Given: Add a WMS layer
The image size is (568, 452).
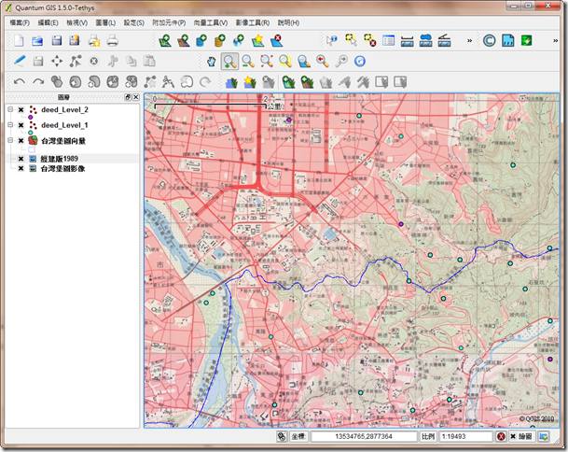Looking at the screenshot, I should point(239,40).
